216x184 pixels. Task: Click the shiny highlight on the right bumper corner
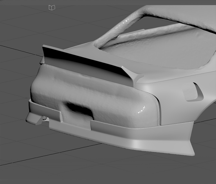(140, 111)
